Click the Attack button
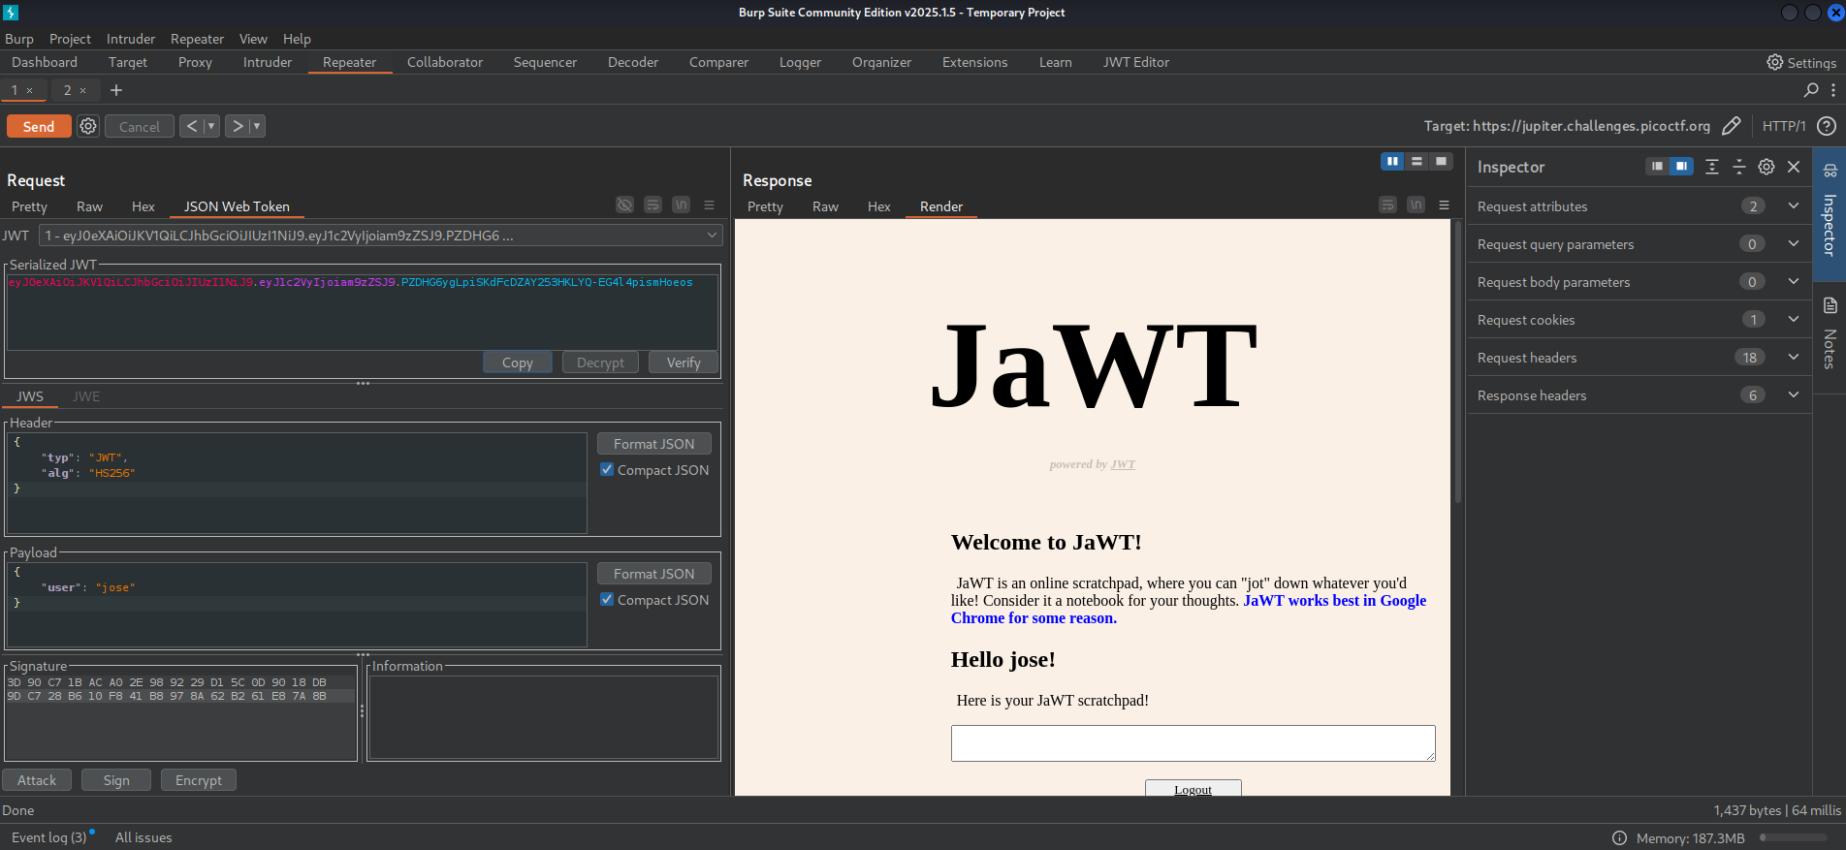 click(x=37, y=780)
